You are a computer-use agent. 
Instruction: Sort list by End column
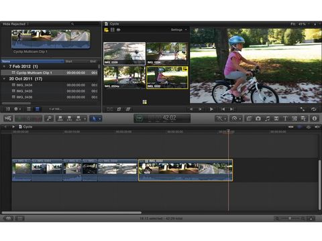click(93, 61)
